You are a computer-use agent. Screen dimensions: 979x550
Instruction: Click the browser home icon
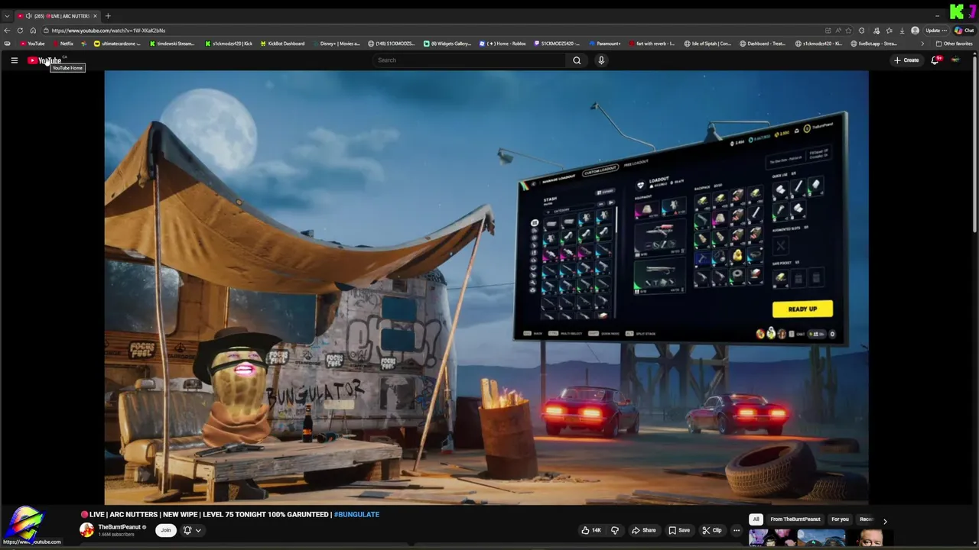click(33, 31)
